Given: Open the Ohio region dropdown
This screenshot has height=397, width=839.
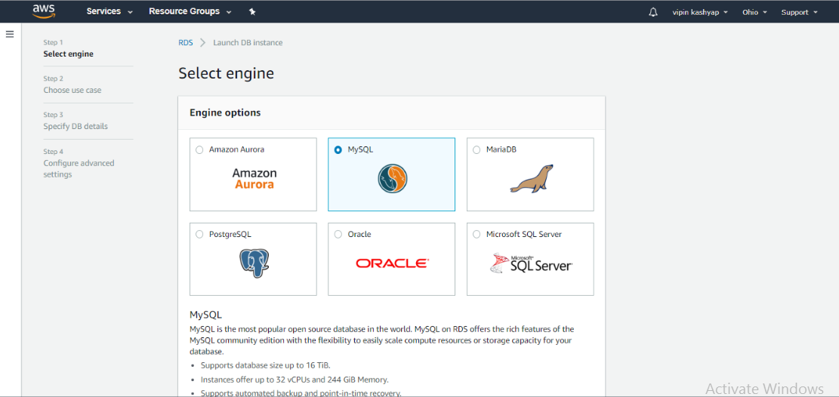Looking at the screenshot, I should (754, 12).
